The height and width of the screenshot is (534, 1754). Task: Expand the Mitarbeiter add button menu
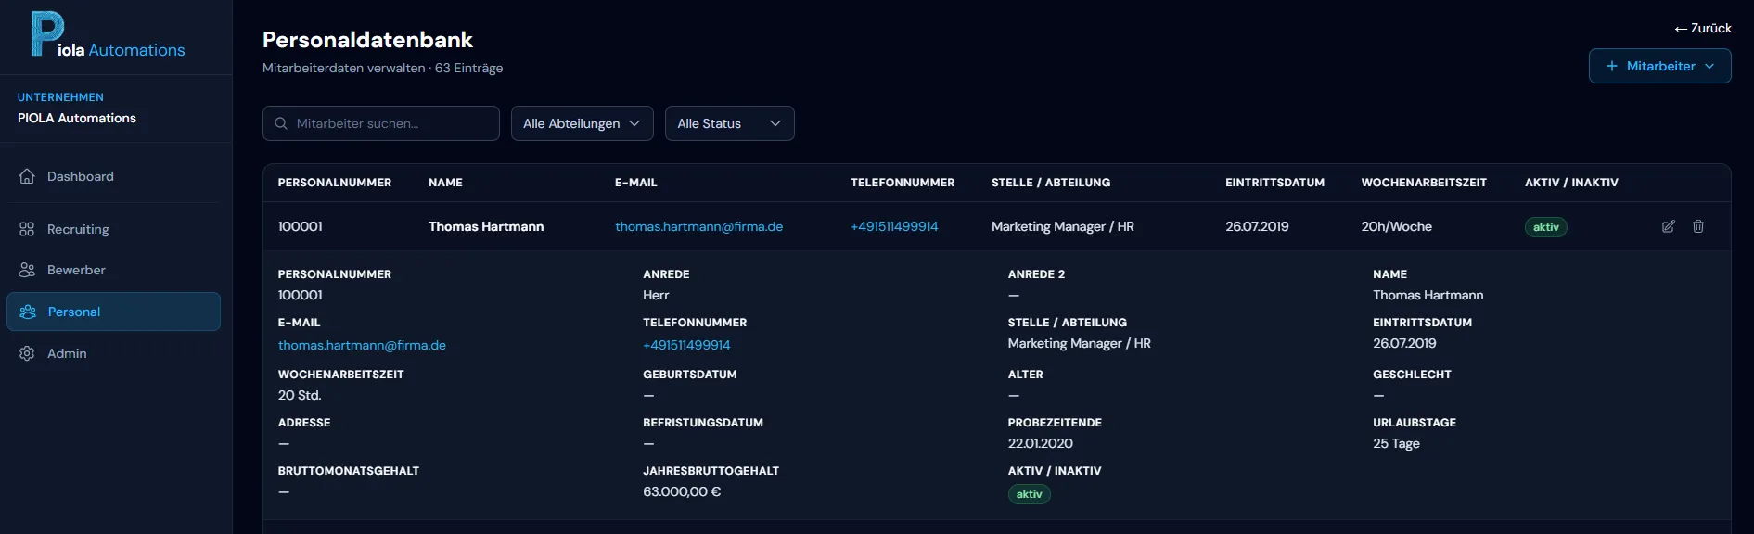[x=1658, y=66]
